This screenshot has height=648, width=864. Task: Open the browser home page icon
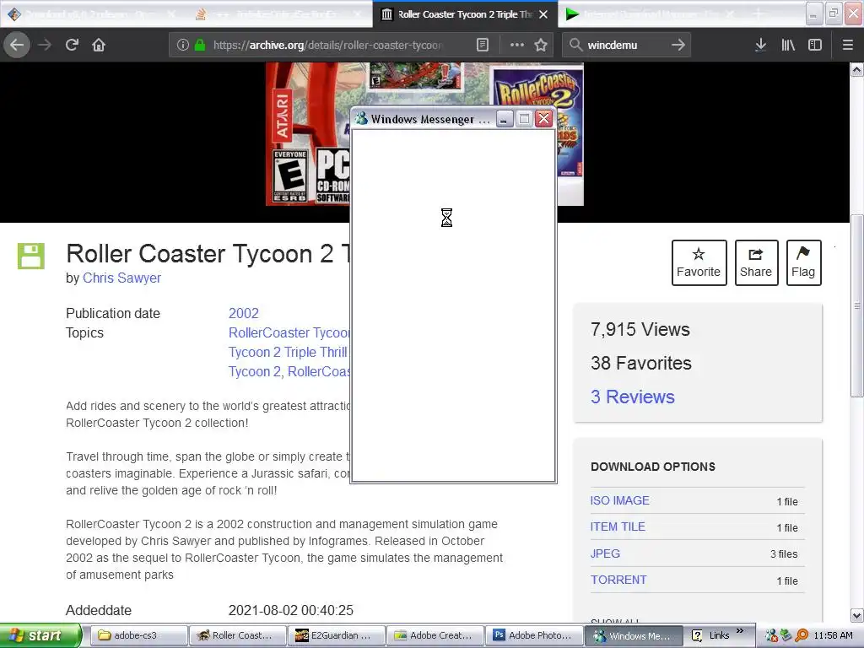99,46
